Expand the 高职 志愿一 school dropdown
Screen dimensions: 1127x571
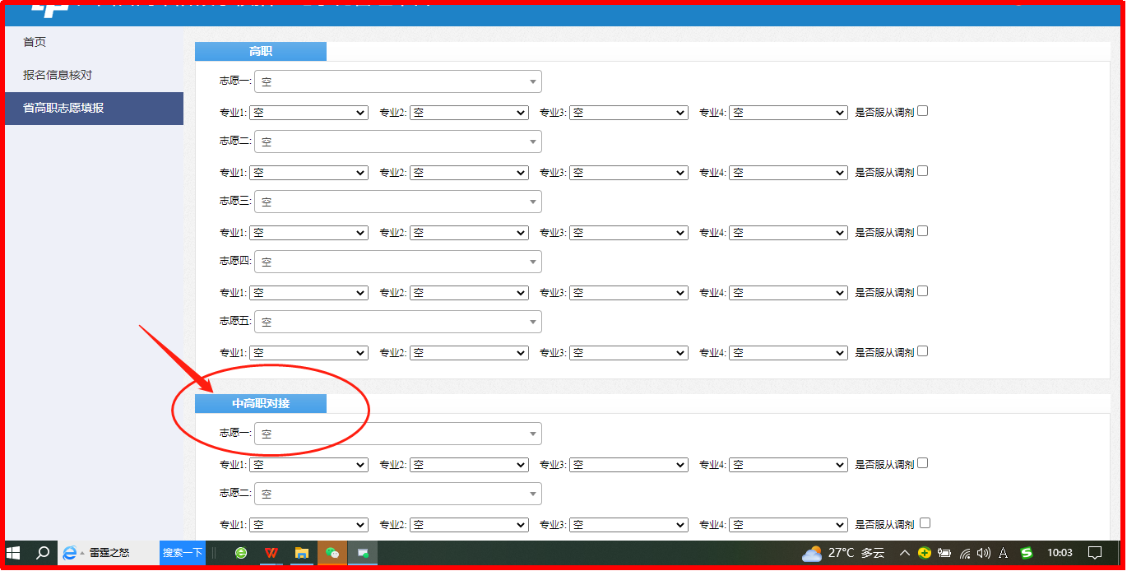pyautogui.click(x=398, y=81)
